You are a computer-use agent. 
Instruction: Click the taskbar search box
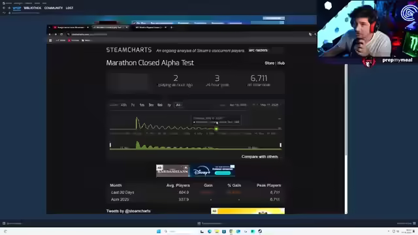(180, 231)
